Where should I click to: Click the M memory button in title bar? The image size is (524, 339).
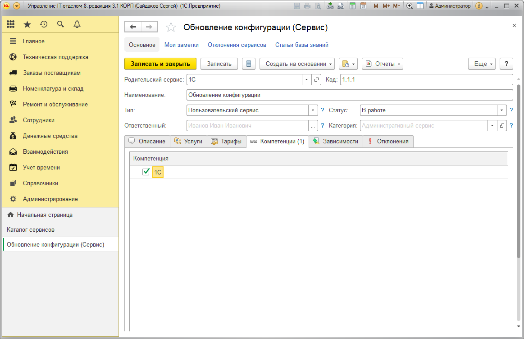click(x=376, y=6)
